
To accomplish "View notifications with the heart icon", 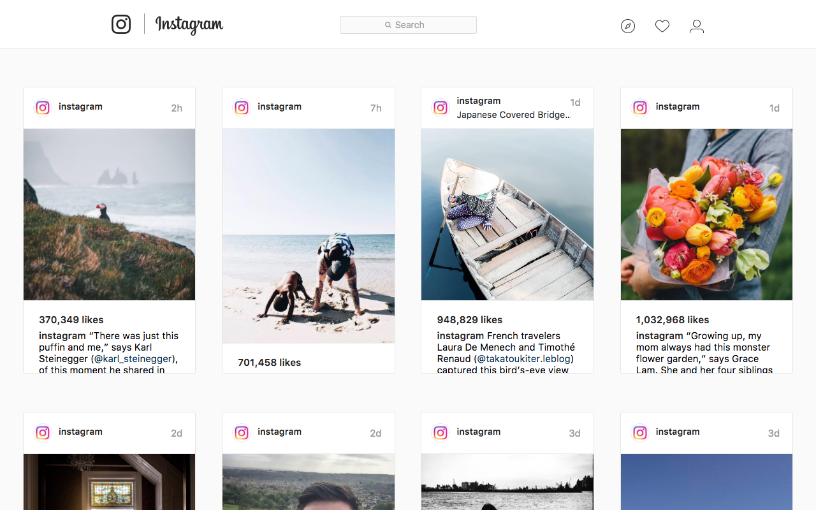I will 662,26.
